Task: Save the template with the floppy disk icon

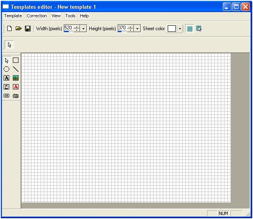Action: pyautogui.click(x=28, y=29)
